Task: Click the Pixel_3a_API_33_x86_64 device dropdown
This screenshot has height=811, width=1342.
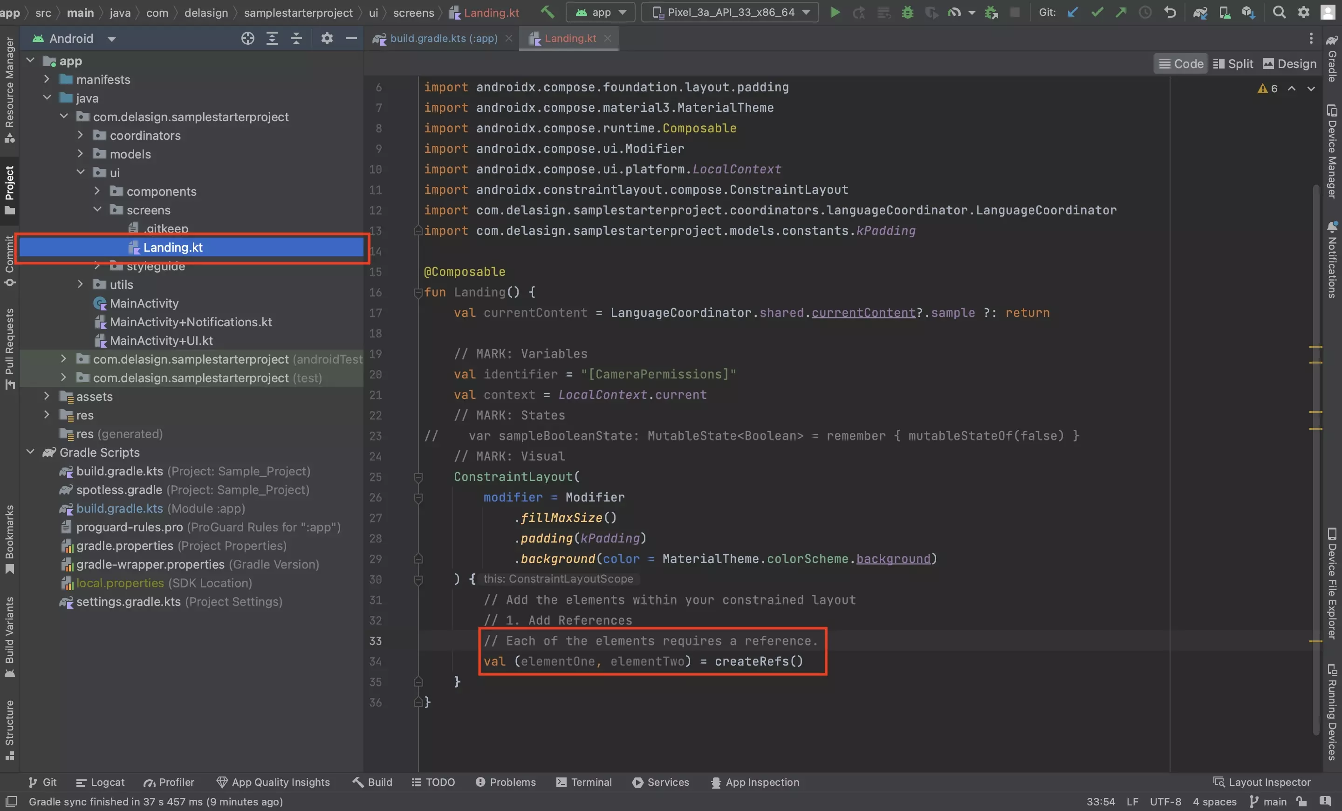Action: pos(731,12)
